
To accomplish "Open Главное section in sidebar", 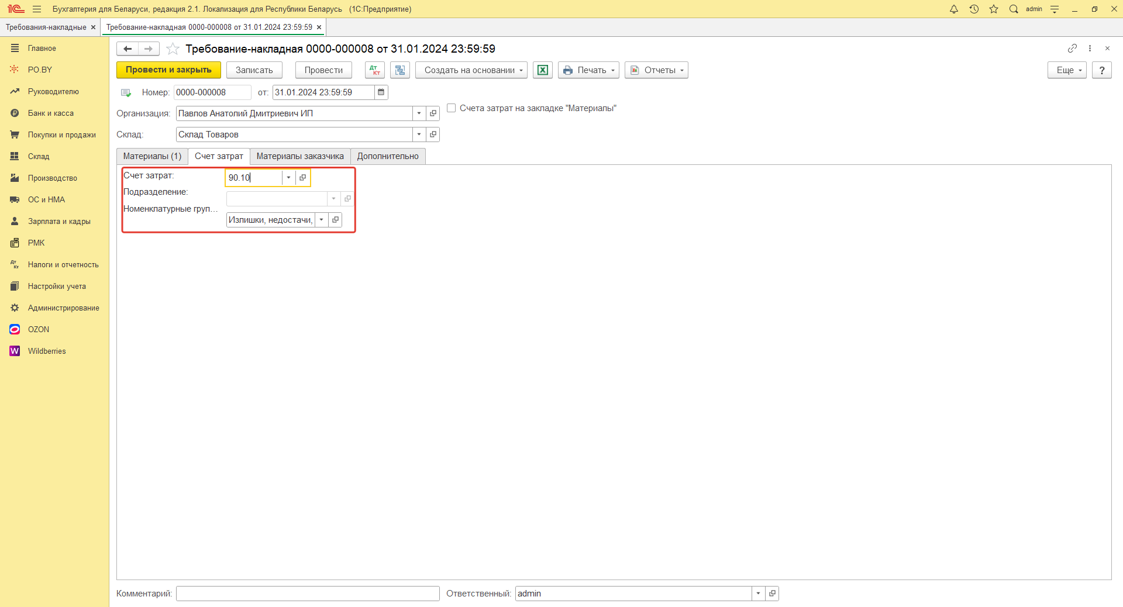I will [42, 48].
